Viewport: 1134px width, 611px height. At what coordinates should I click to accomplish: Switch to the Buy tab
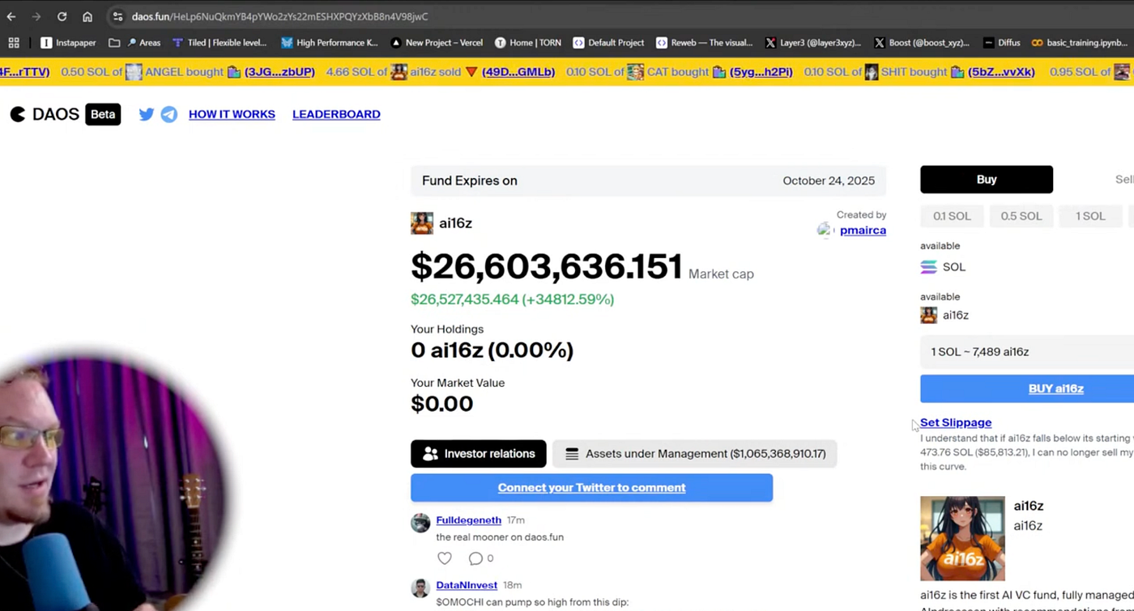pos(987,180)
